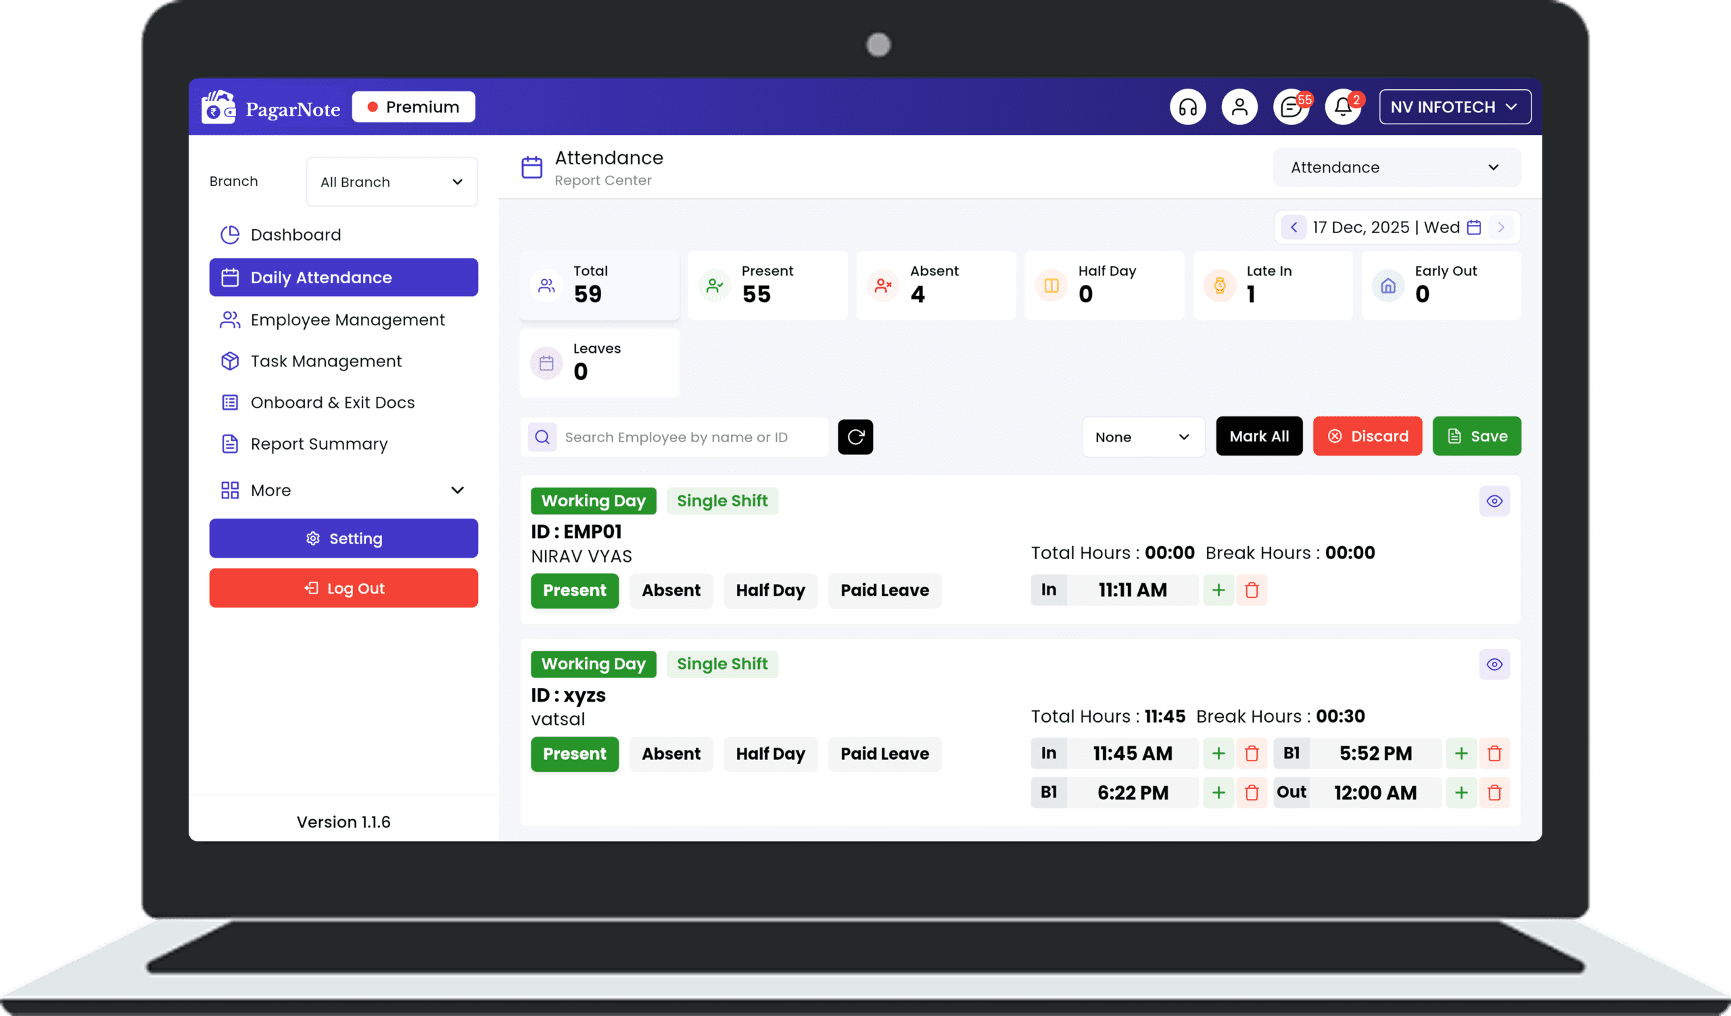Mark NIRAV VYAS as Absent
1731x1016 pixels.
pos(671,590)
